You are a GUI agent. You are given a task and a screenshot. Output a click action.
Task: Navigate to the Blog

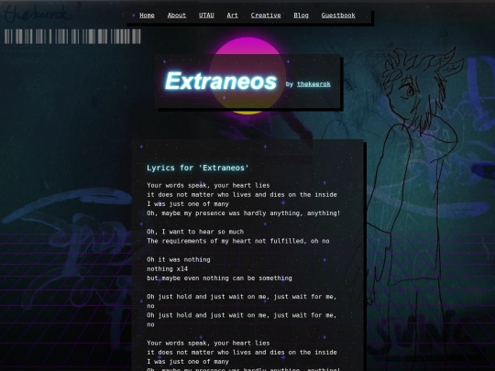point(301,16)
